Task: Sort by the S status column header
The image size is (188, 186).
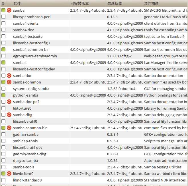Action: click(x=3, y=3)
